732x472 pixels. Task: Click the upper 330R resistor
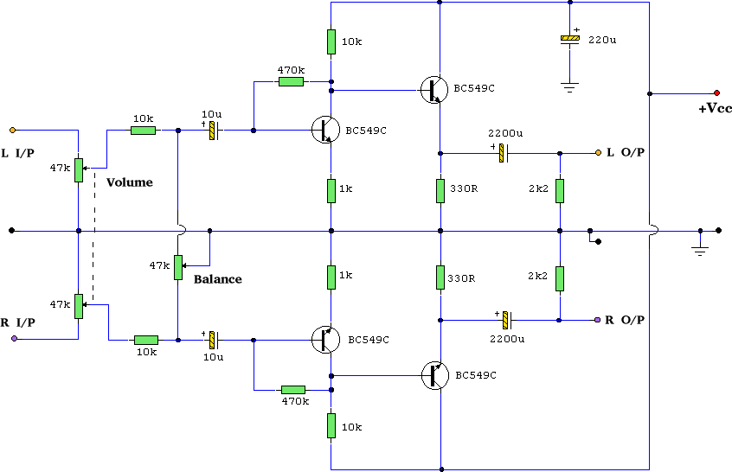click(x=440, y=190)
